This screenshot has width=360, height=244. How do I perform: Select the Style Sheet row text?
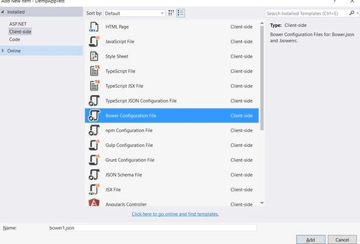[x=117, y=57]
